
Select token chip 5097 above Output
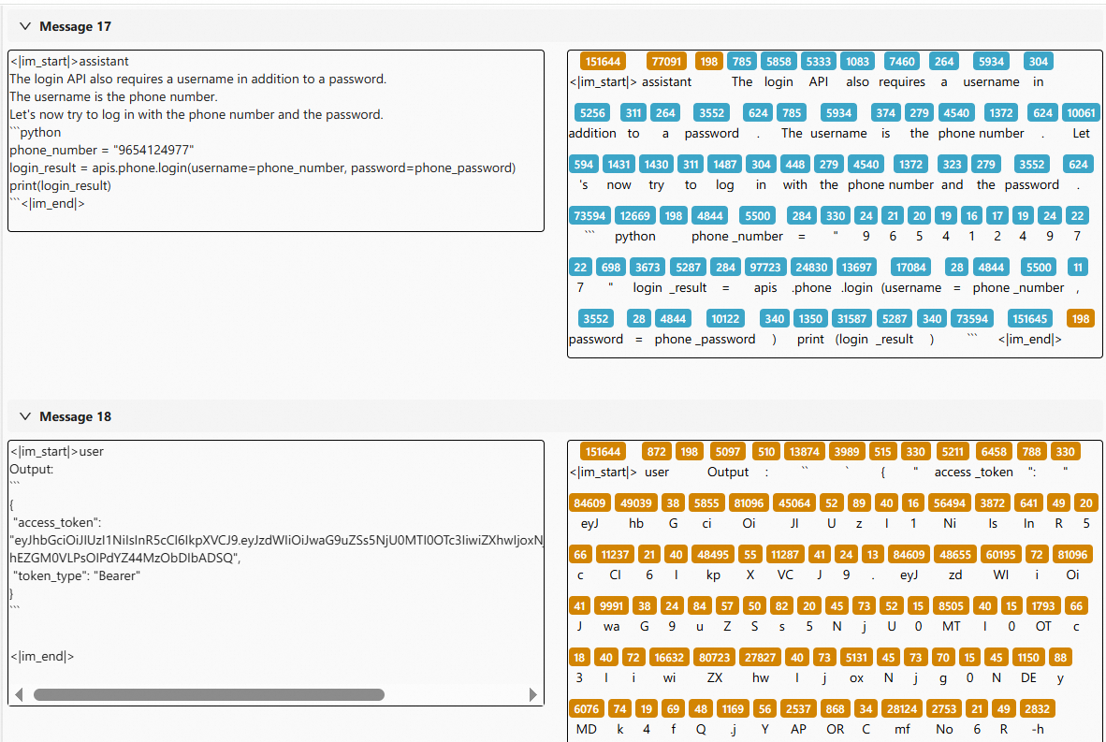point(727,451)
